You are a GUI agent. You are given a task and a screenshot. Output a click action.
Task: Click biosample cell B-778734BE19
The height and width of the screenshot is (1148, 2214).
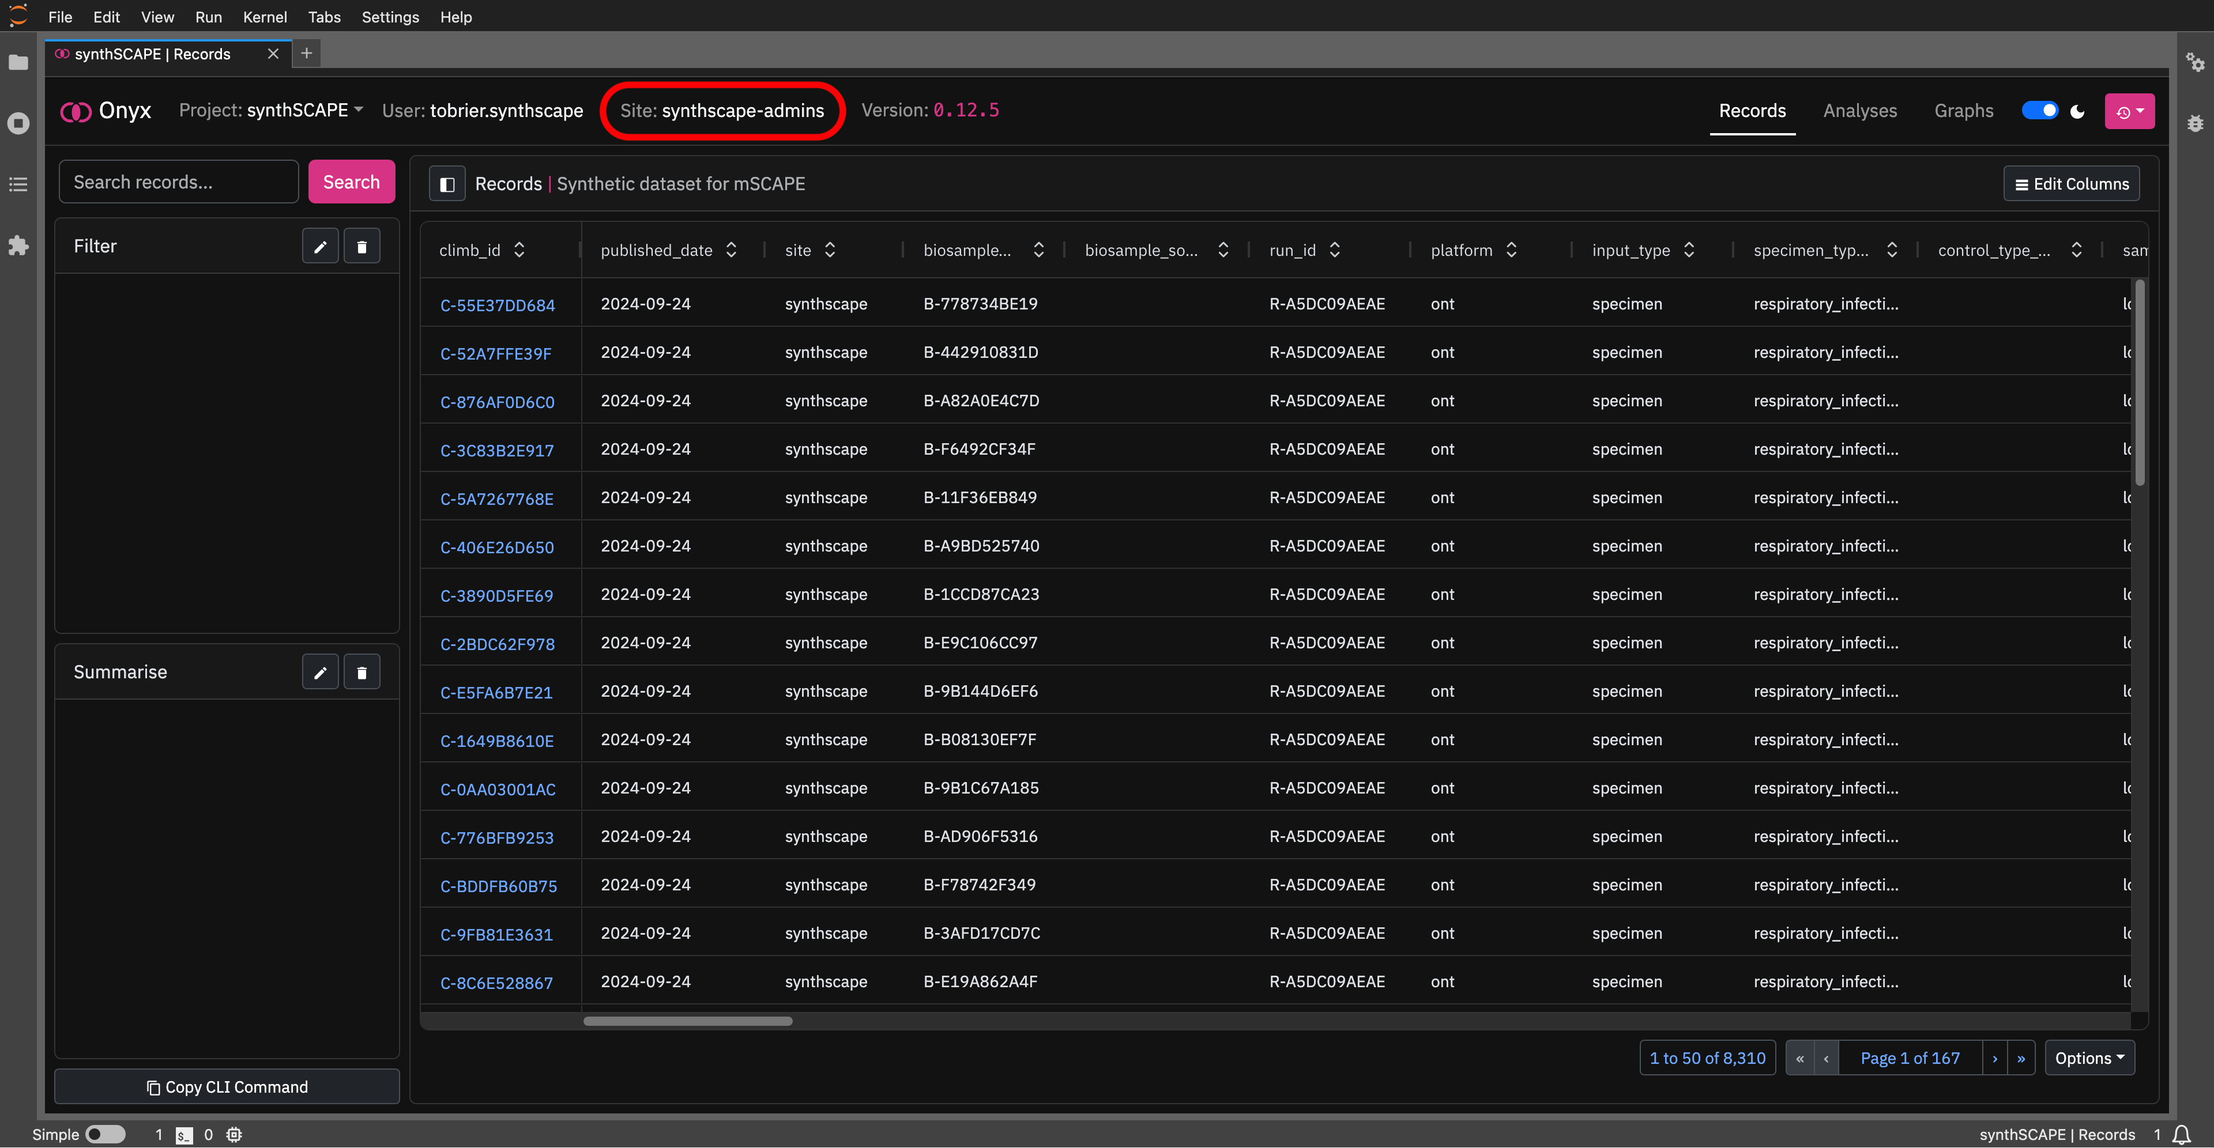[981, 303]
